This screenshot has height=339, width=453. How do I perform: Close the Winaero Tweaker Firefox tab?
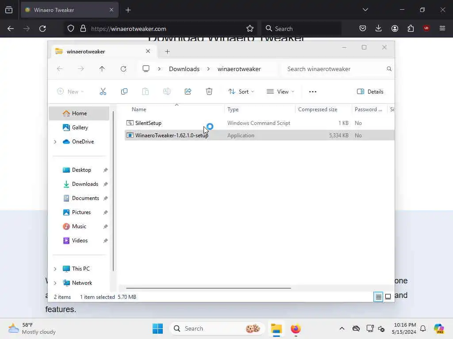(x=111, y=10)
